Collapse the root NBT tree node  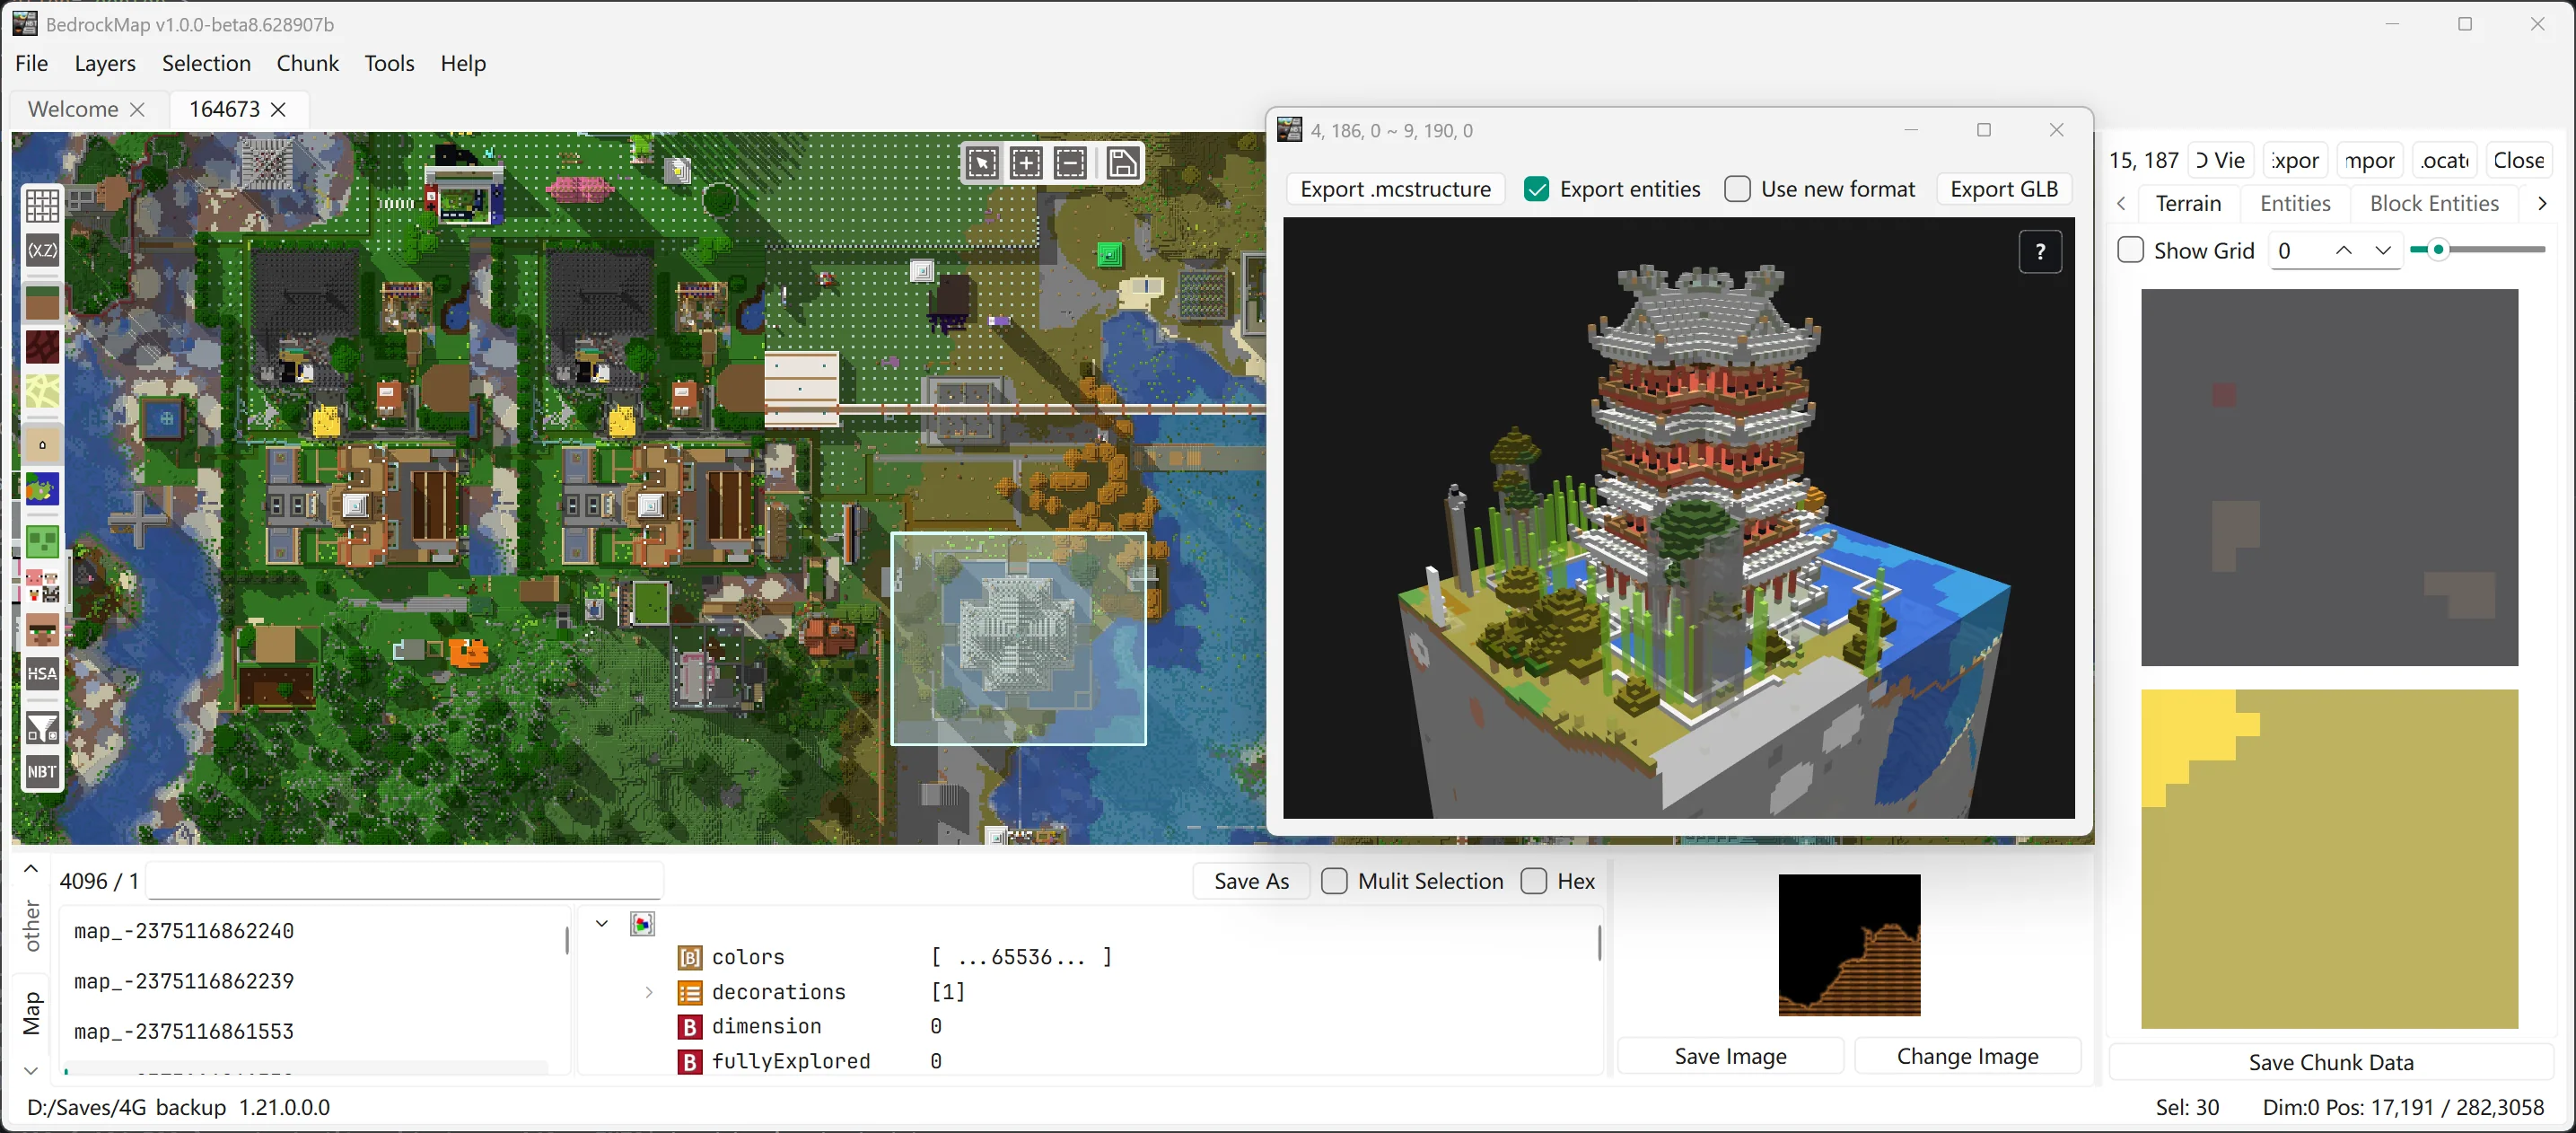[x=602, y=923]
